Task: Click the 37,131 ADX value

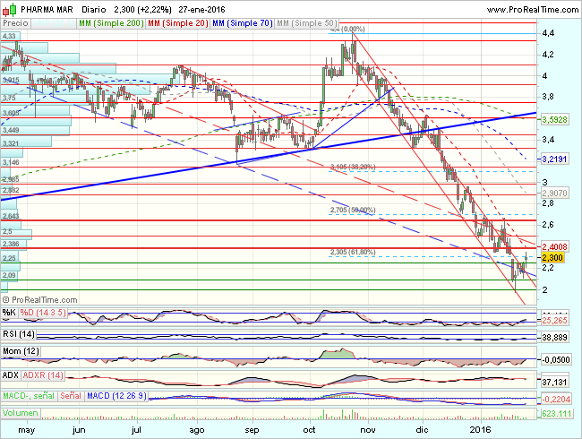Action: click(x=554, y=383)
